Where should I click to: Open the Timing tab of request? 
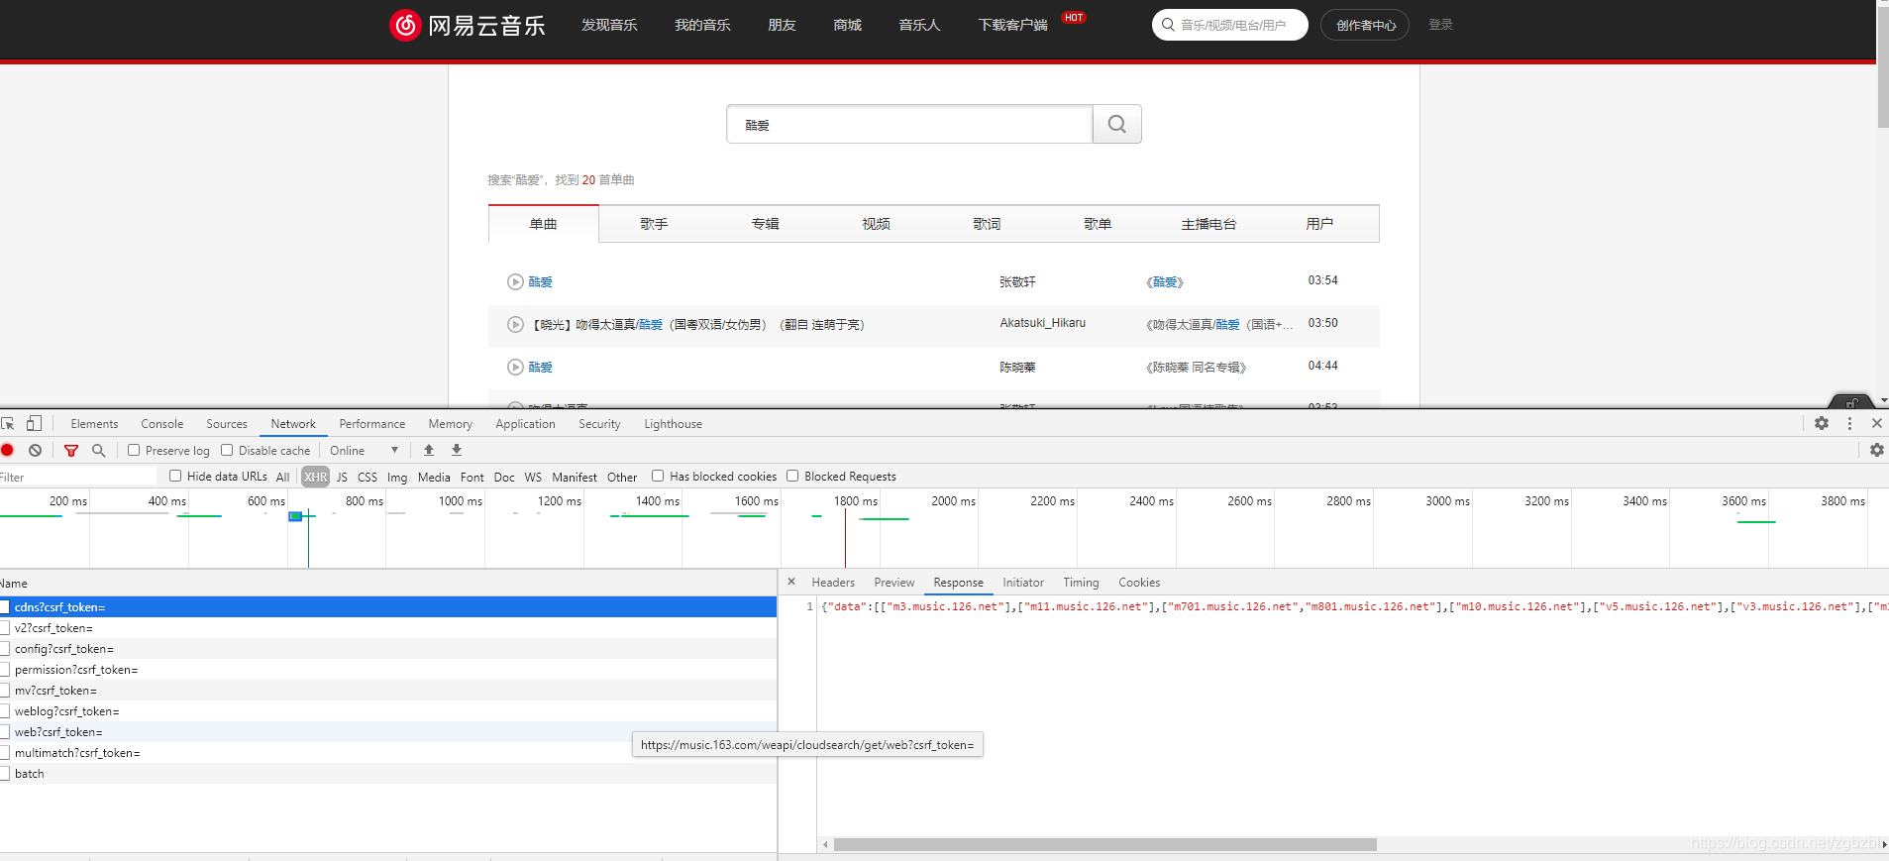coord(1081,582)
